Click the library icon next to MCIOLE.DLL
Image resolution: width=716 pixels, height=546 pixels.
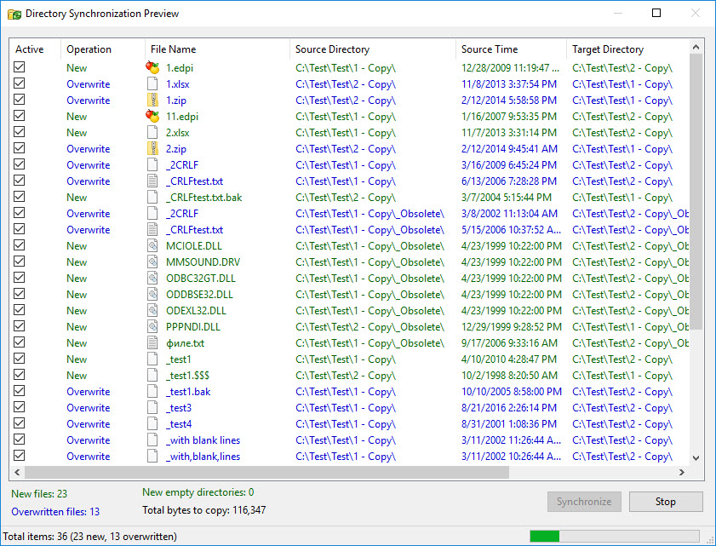[x=152, y=245]
